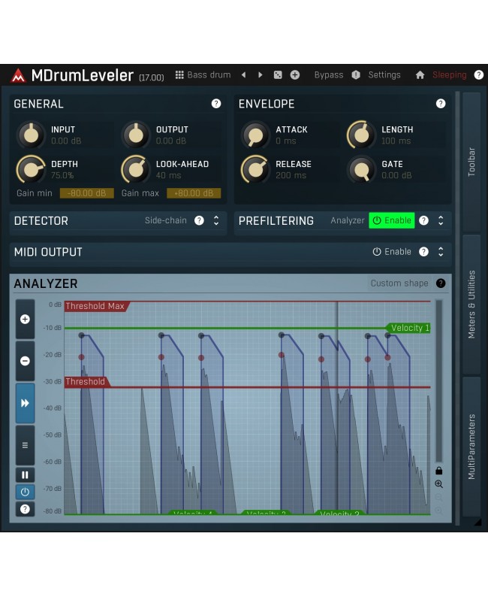488x597 pixels.
Task: Open GENERAL section help
Action: coord(216,104)
